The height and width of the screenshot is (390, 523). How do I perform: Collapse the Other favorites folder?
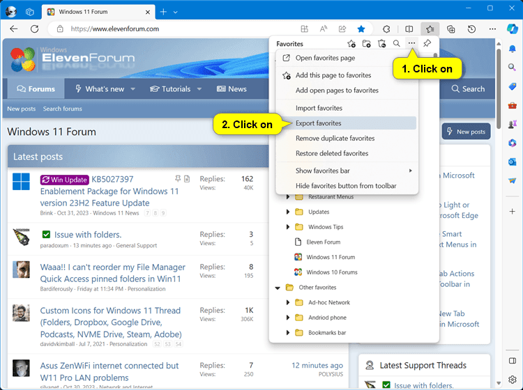tap(278, 288)
